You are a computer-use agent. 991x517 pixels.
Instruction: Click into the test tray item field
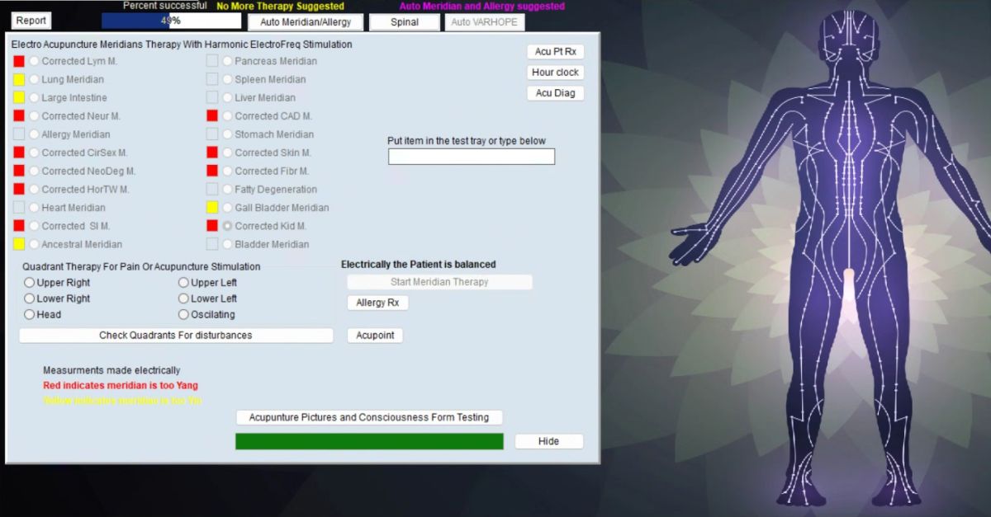[471, 157]
